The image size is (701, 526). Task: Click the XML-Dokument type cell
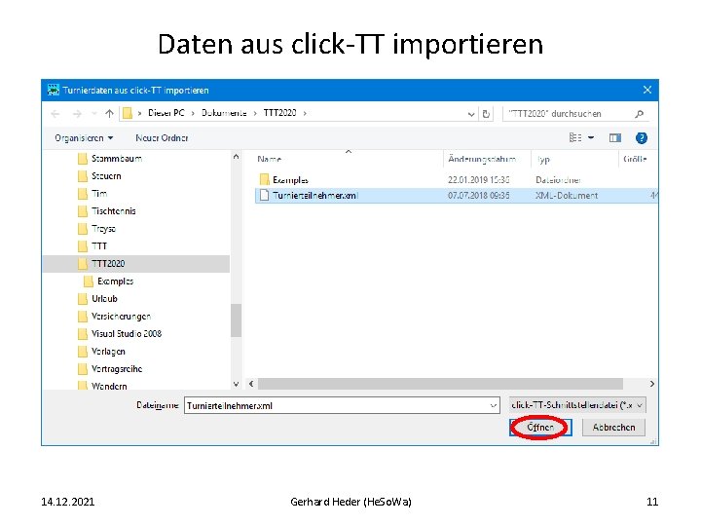(x=567, y=196)
